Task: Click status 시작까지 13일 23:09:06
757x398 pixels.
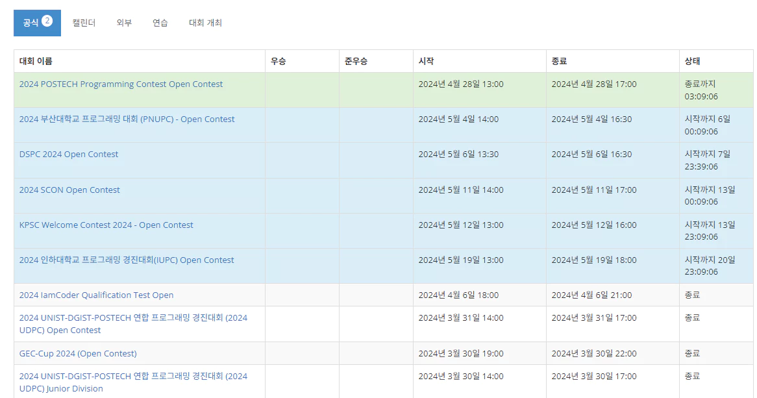Action: (710, 231)
